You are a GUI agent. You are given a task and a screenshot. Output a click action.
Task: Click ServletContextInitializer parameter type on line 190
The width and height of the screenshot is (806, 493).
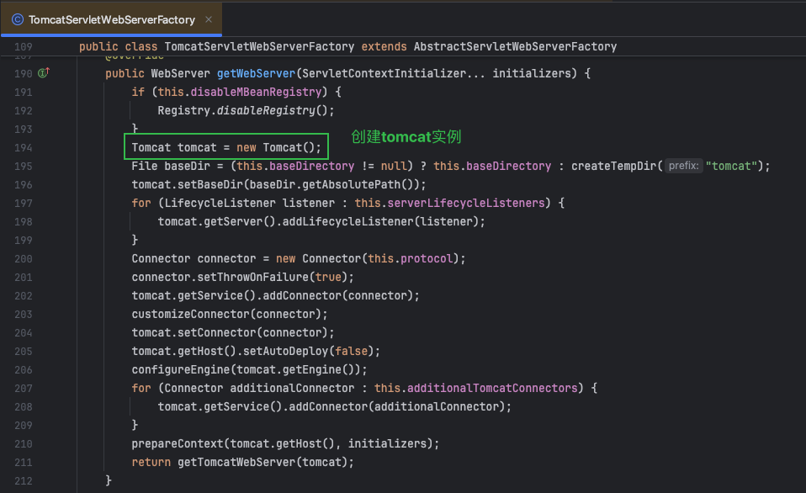(x=384, y=73)
